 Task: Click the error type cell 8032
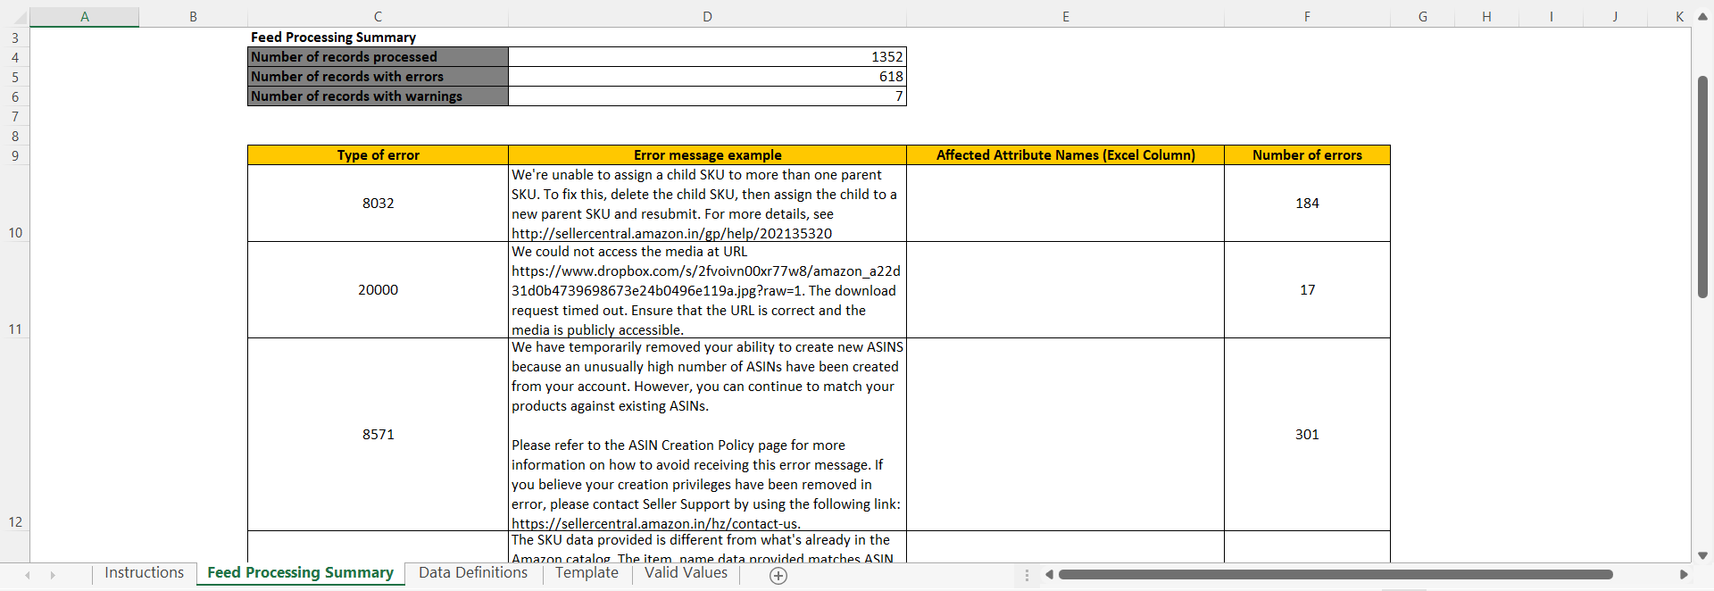pyautogui.click(x=378, y=204)
